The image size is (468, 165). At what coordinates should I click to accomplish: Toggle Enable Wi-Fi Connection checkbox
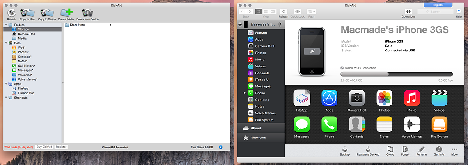tap(342, 68)
